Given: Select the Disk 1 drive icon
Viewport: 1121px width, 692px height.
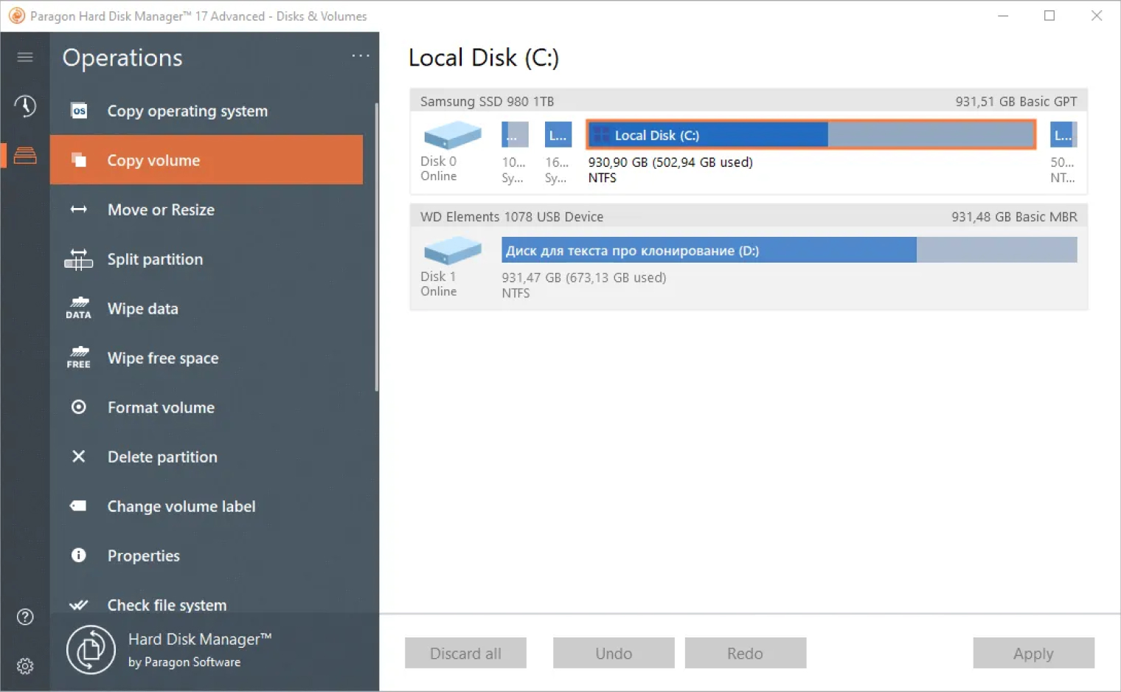Looking at the screenshot, I should [452, 251].
